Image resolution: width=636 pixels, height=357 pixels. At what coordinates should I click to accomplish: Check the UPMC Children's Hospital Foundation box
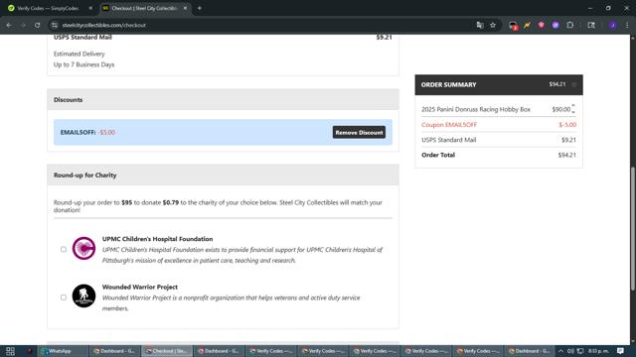[x=64, y=249]
